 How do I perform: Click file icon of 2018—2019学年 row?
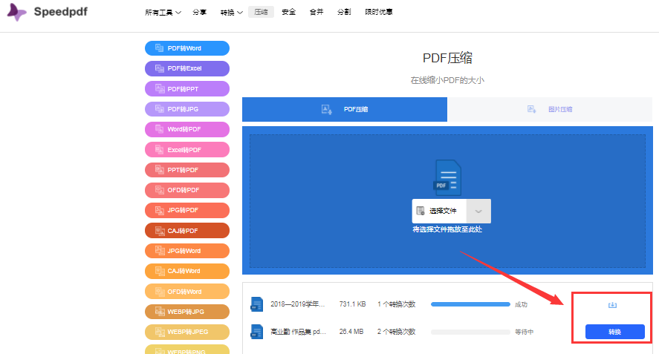click(x=257, y=304)
